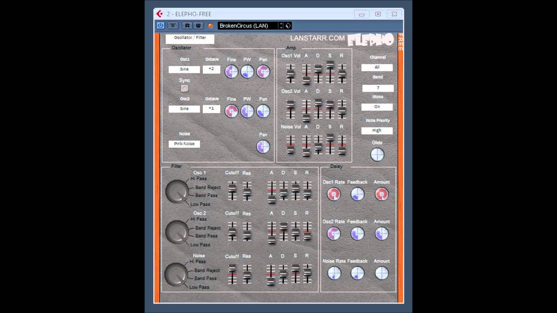Click the Osc1 Vol slider
The width and height of the screenshot is (557, 313).
click(x=290, y=73)
